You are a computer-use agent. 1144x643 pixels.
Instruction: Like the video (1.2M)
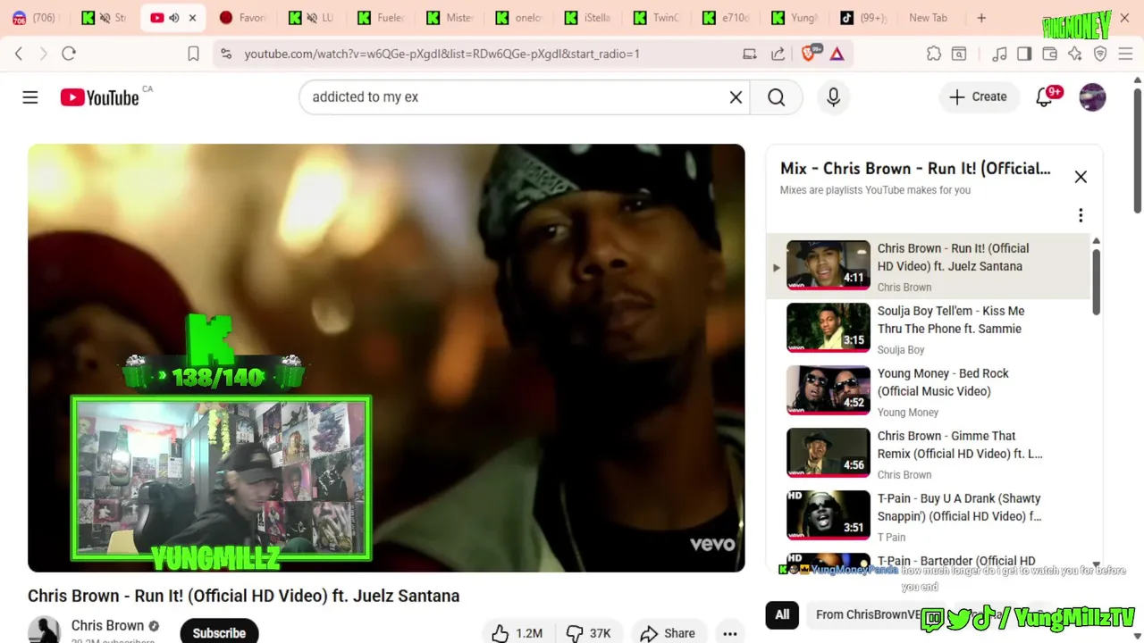pyautogui.click(x=516, y=633)
